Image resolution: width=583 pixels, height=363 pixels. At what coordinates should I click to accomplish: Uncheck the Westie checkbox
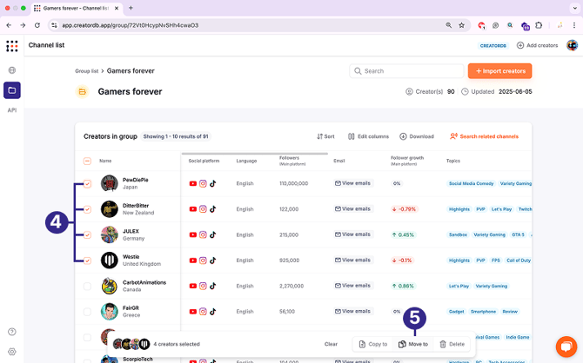[87, 261]
